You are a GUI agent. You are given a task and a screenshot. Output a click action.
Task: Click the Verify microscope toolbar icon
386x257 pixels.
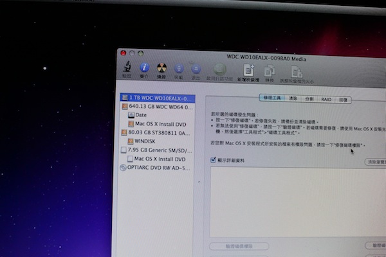(x=127, y=67)
